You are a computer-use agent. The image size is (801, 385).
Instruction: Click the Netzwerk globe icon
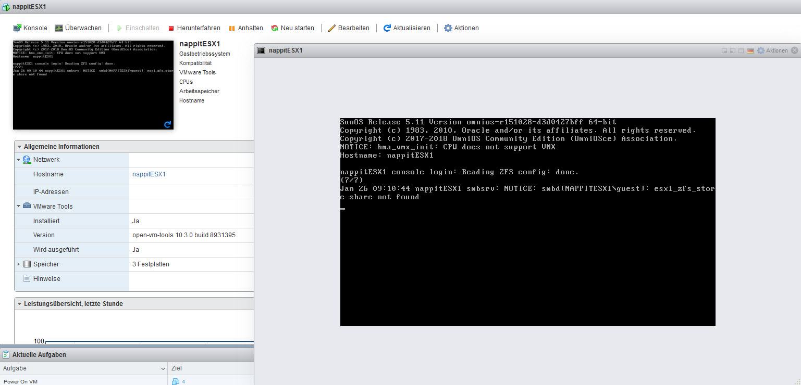[27, 160]
